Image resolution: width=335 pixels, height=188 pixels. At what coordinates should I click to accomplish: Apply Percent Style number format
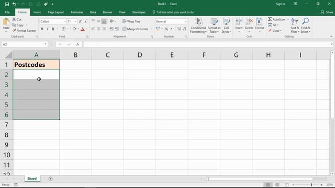point(166,29)
